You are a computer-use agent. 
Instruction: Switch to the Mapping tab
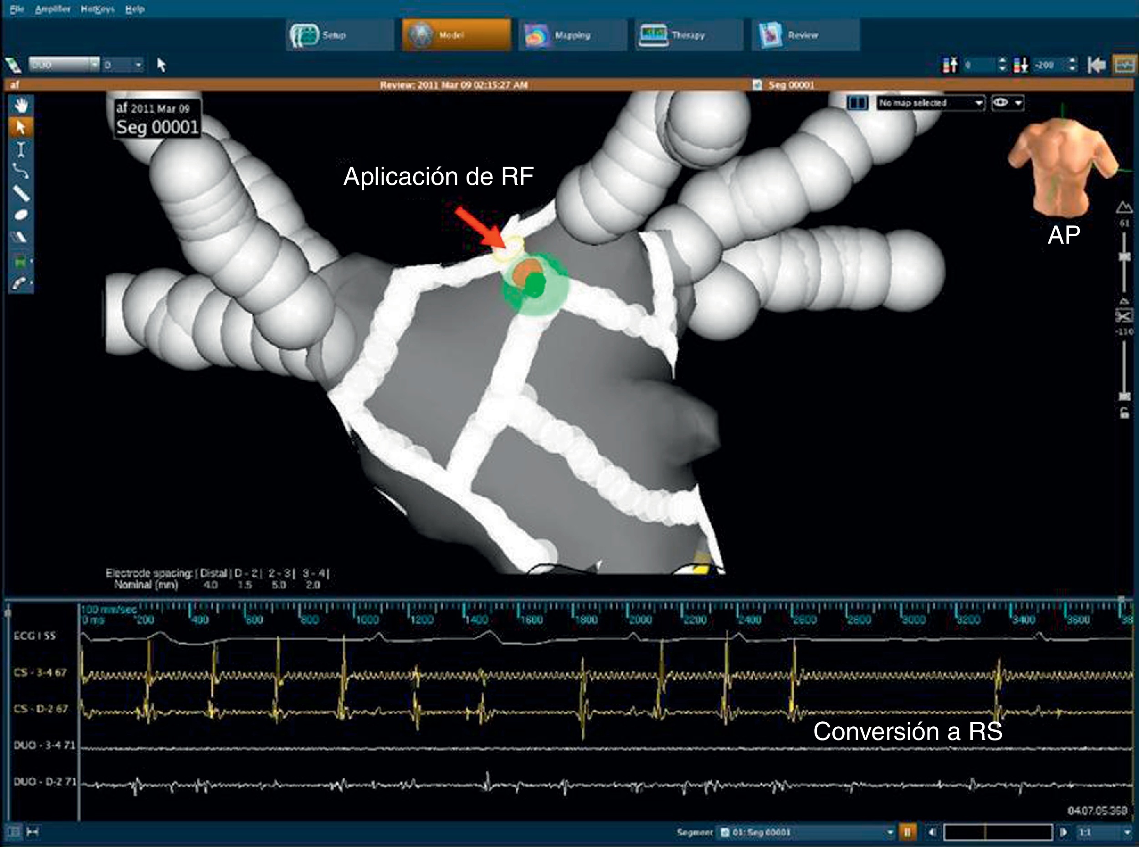[x=572, y=36]
